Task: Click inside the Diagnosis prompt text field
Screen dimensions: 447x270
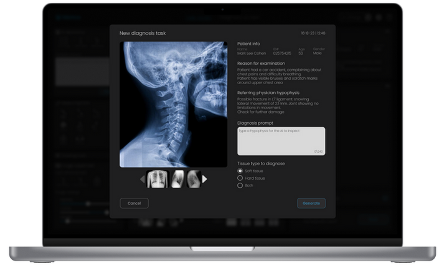Action: point(281,141)
